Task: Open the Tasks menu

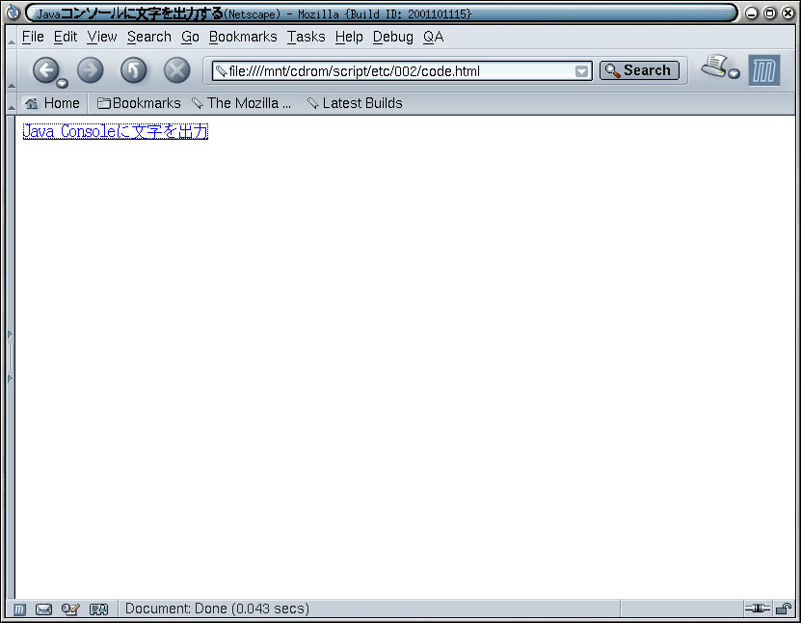Action: 306,37
